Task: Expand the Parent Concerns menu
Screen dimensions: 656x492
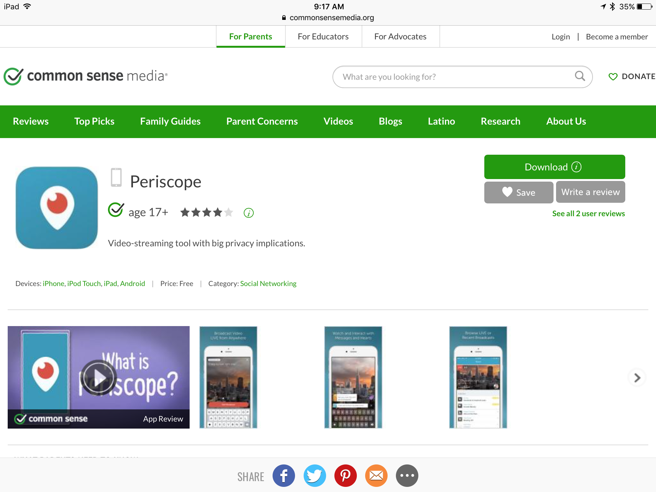Action: coord(262,121)
